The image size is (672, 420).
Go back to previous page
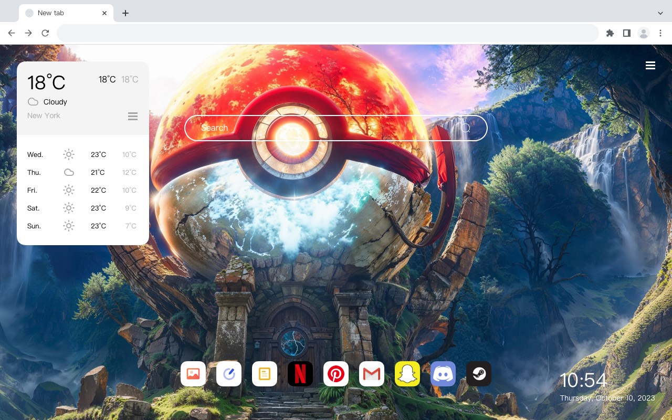point(12,33)
